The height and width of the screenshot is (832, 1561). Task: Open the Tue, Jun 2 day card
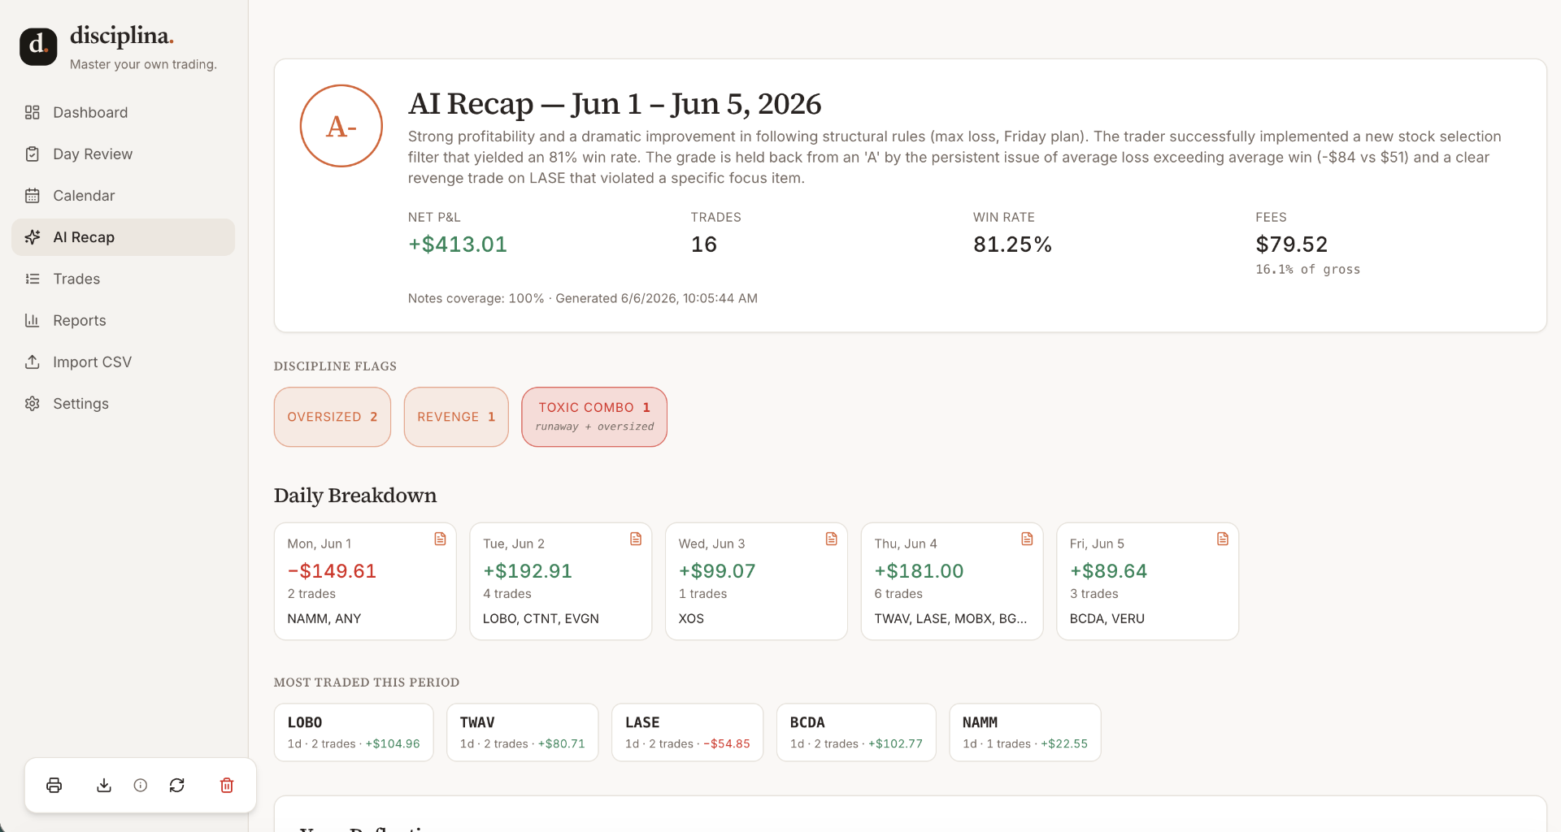click(561, 581)
